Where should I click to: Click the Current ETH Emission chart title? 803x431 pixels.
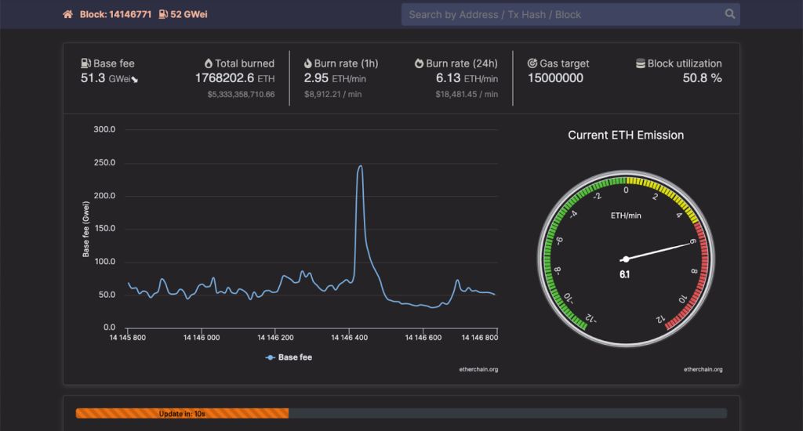coord(625,136)
